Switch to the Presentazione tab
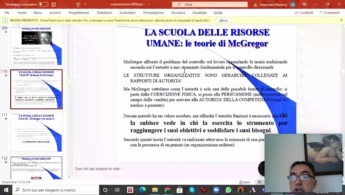 coord(154,13)
